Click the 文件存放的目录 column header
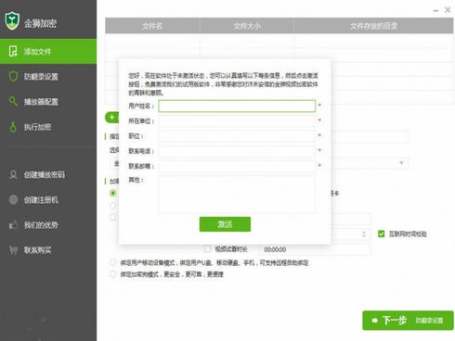Image resolution: width=455 pixels, height=341 pixels. pos(374,26)
